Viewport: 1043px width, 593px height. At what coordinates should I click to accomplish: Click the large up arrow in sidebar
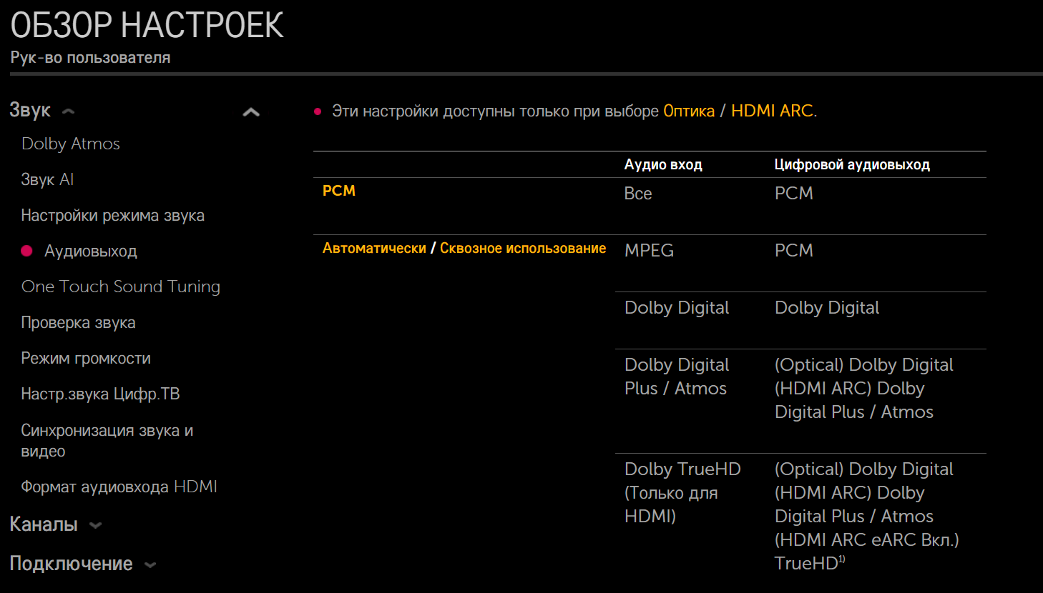tap(251, 112)
